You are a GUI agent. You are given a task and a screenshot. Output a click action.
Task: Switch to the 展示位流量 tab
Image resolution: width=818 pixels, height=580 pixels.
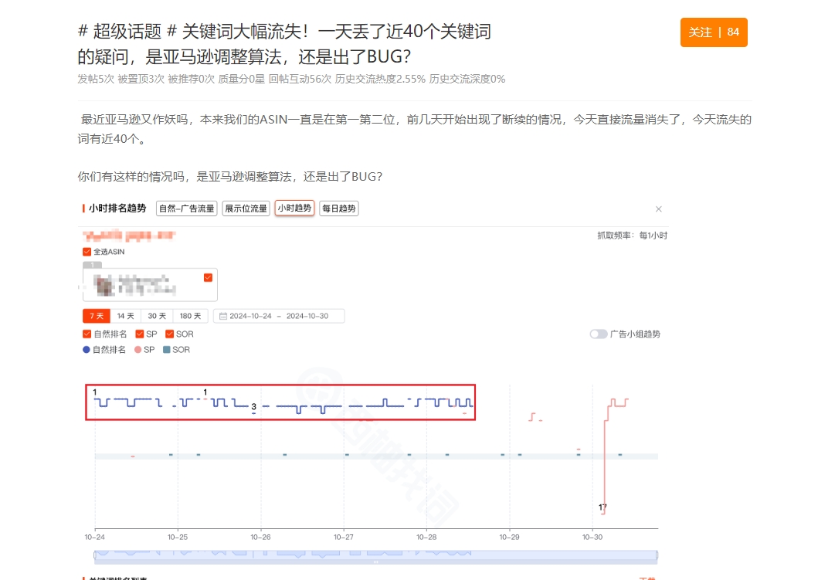pyautogui.click(x=246, y=209)
